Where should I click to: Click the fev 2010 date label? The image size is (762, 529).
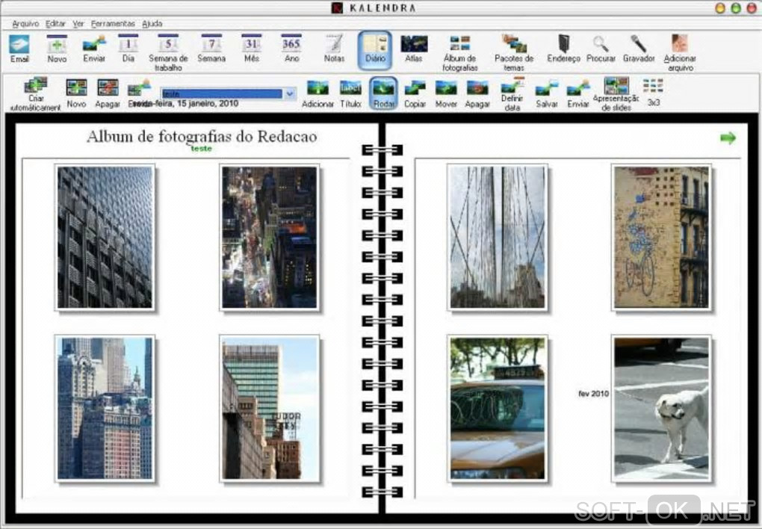pyautogui.click(x=593, y=393)
